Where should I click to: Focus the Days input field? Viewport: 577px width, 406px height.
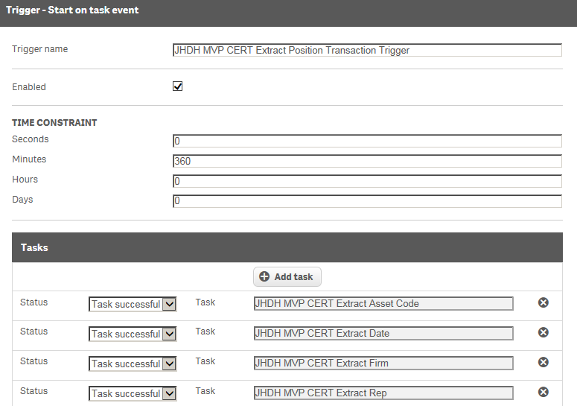367,201
